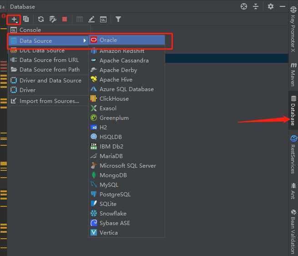The image size is (298, 256).
Task: Click the Edit Data table icon
Action: point(80,19)
